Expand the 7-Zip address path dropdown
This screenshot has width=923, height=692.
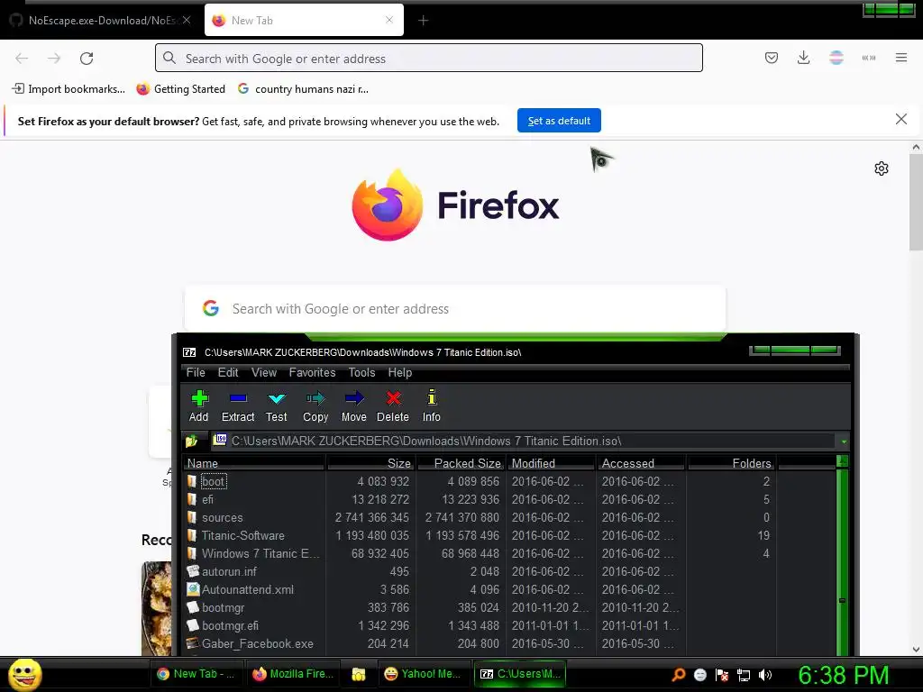click(844, 442)
